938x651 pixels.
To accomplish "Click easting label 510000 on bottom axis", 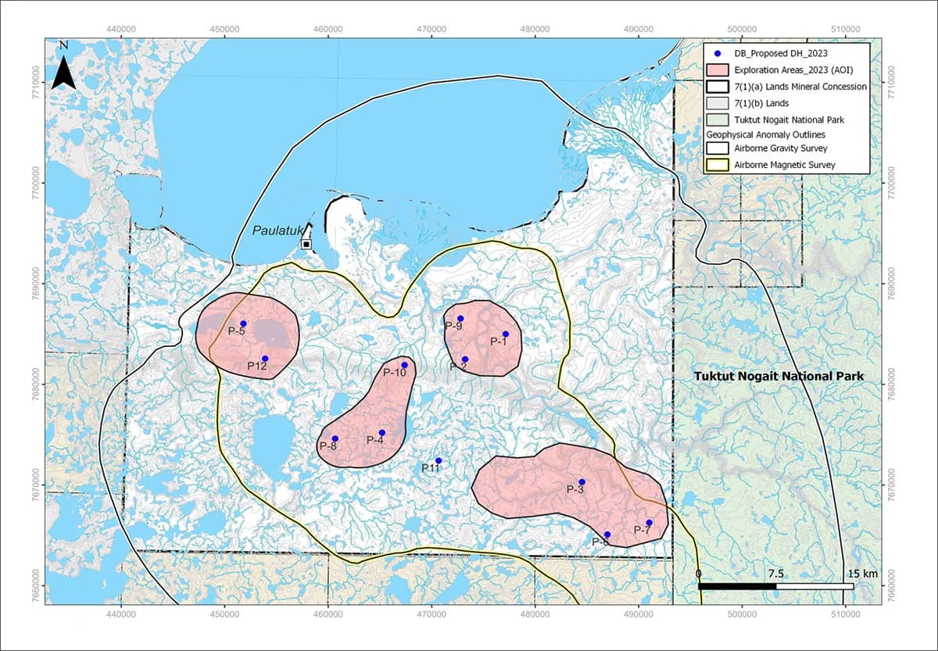I will (x=845, y=614).
